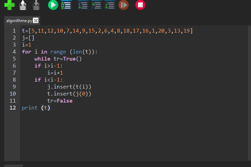Place cursor on the print (t) line
251x167 pixels.
click(x=36, y=108)
